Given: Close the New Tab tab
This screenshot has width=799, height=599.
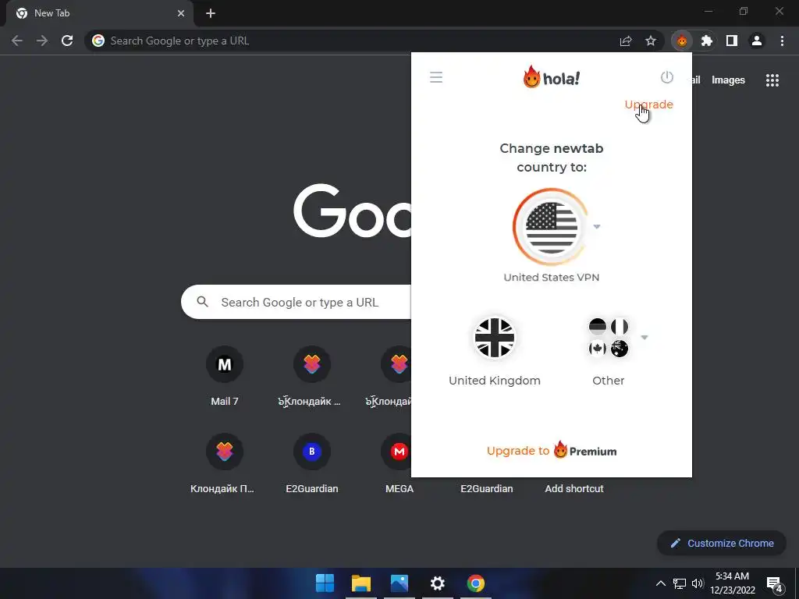Looking at the screenshot, I should (181, 14).
